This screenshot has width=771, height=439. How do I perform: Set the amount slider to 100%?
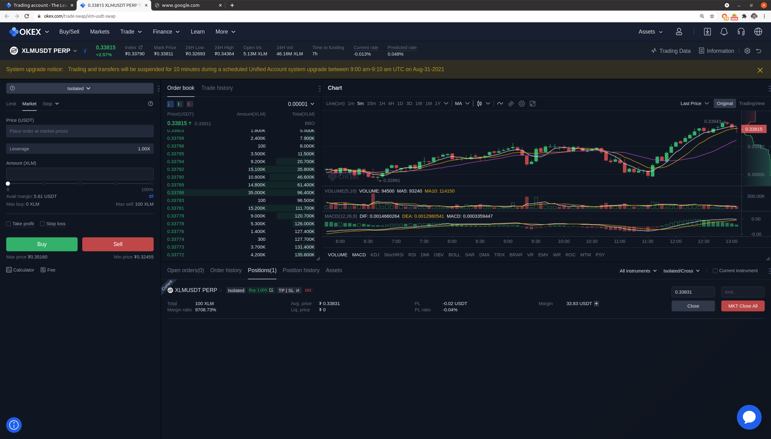tap(152, 184)
